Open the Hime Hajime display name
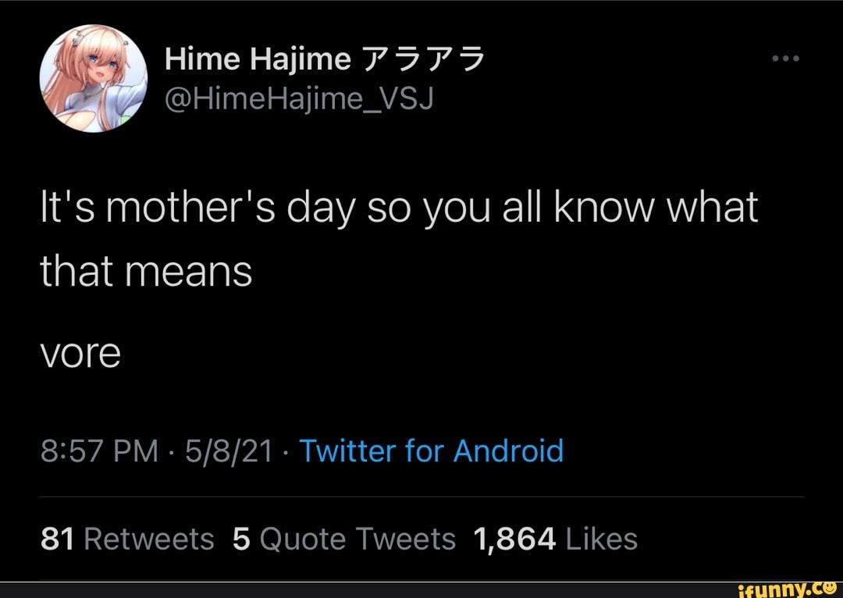This screenshot has height=598, width=843. (x=257, y=59)
